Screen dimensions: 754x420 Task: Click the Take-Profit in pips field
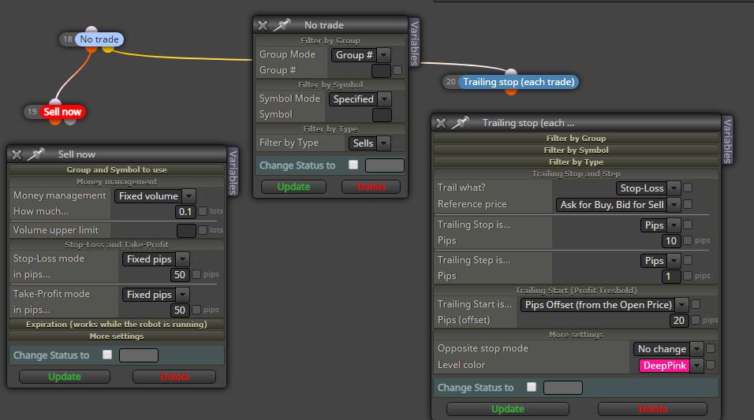coord(179,310)
